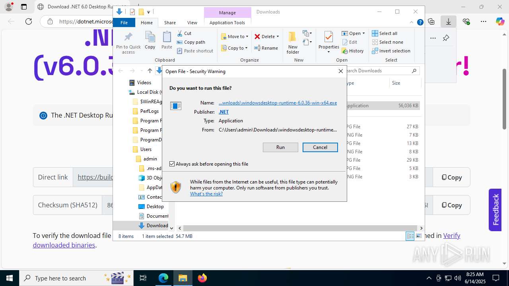Open the Properties dropdown arrow

328,52
